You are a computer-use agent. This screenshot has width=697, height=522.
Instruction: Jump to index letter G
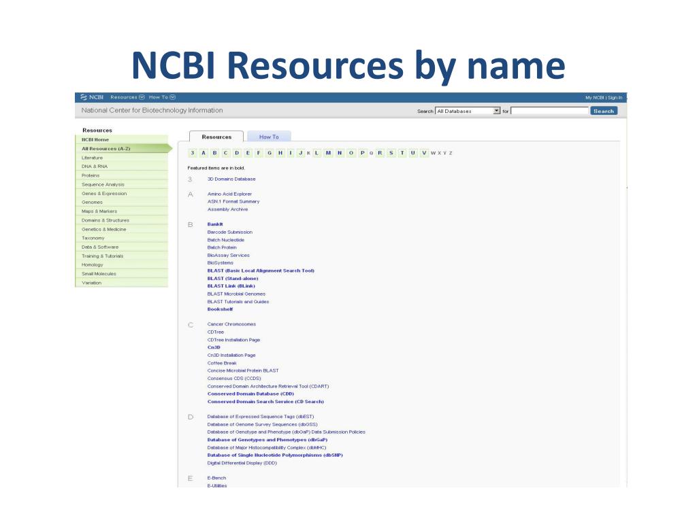[x=270, y=153]
